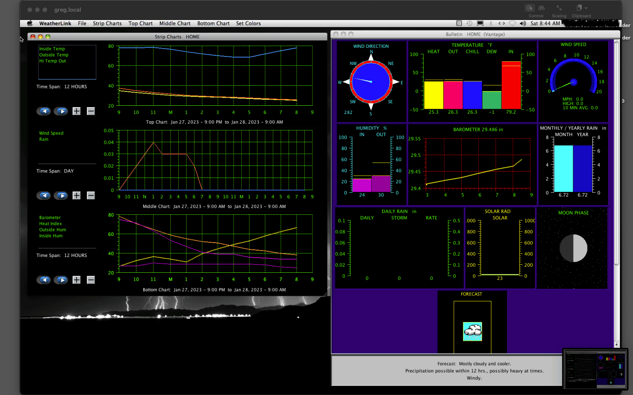Move the Middle Chart forward with right arrow
The image size is (633, 395).
[61, 195]
